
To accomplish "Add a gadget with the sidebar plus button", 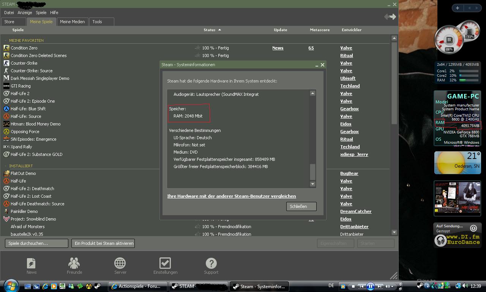I will click(x=457, y=8).
